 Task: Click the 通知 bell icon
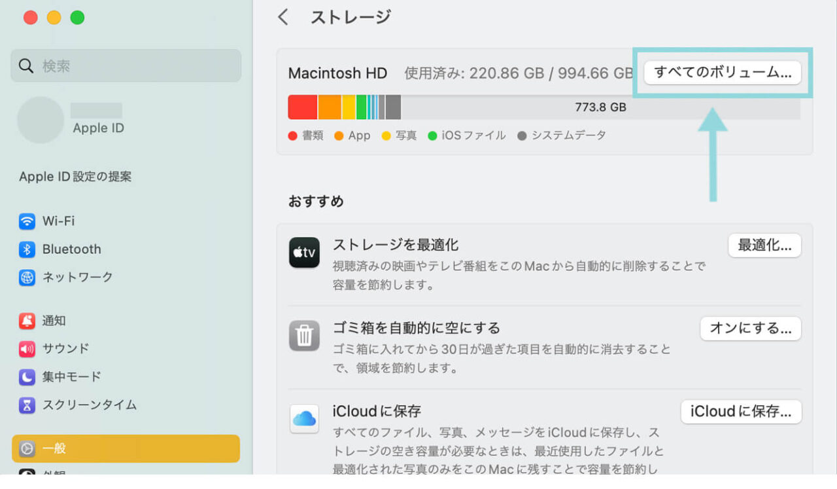27,321
